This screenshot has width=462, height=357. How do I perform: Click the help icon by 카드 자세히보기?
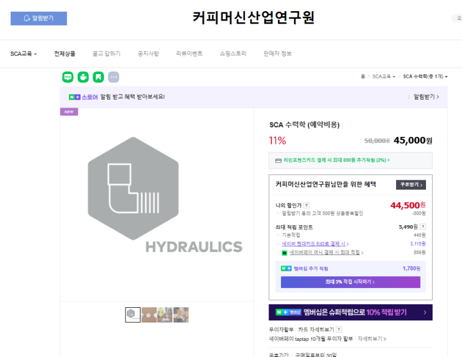[x=339, y=330]
